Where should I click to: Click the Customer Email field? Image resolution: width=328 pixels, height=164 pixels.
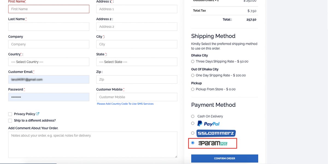click(x=49, y=80)
